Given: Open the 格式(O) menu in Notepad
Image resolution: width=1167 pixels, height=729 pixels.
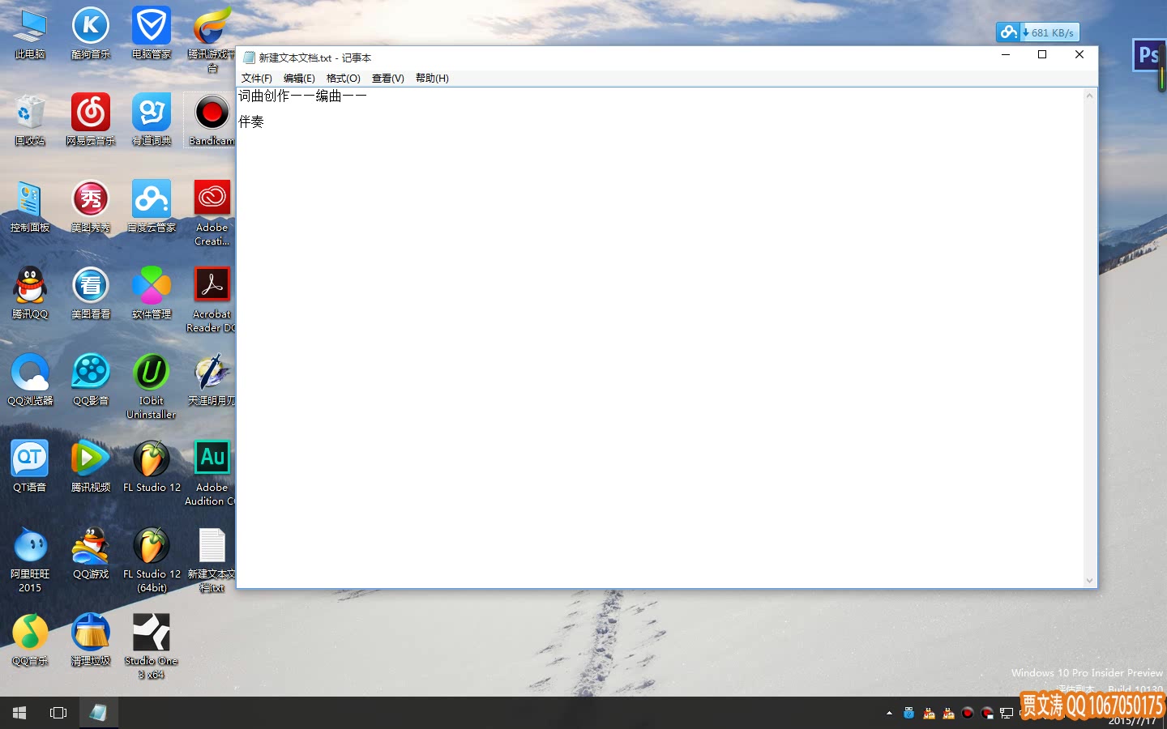Looking at the screenshot, I should click(343, 78).
